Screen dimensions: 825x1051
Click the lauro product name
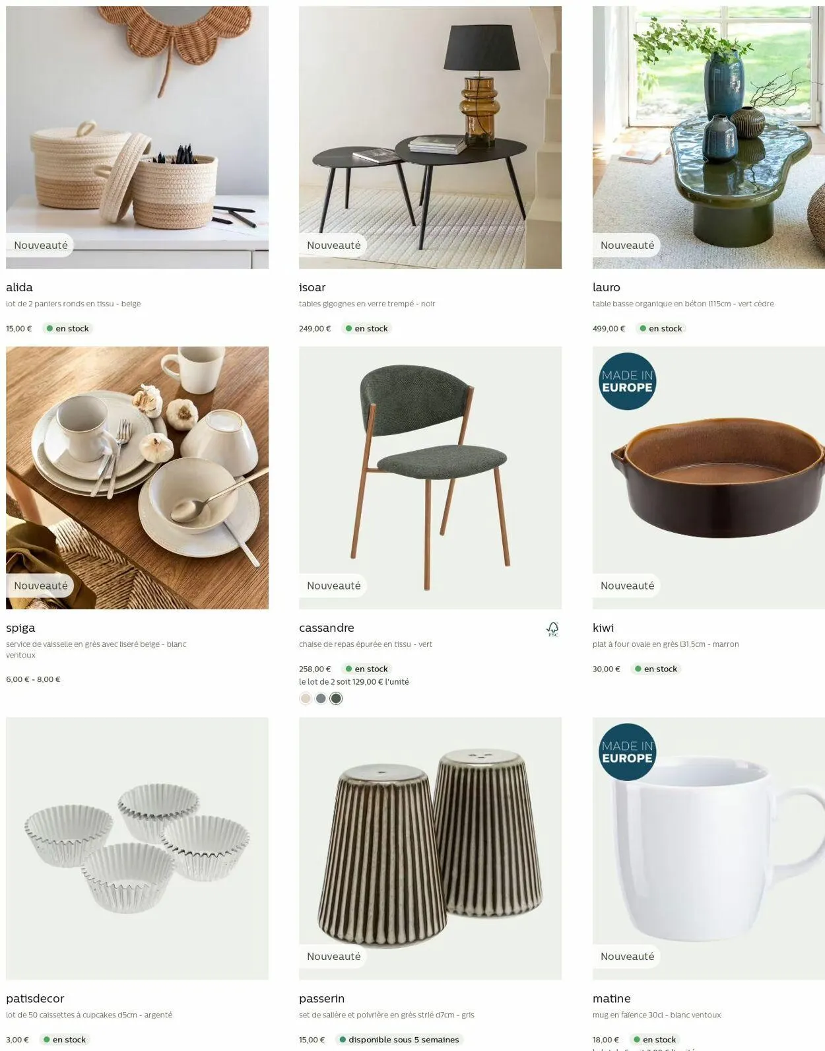(x=607, y=287)
